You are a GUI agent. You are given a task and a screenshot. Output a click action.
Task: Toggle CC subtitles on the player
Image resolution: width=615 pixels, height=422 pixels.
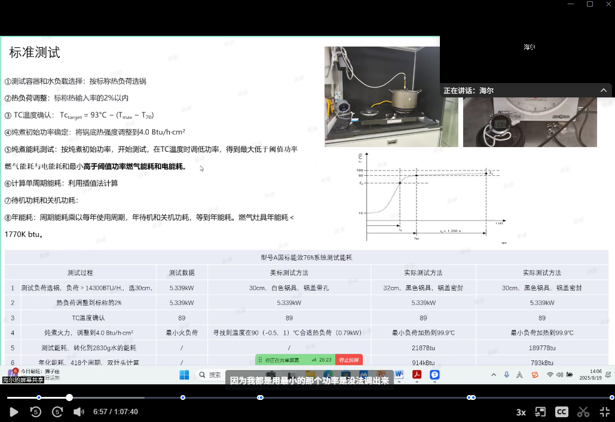[x=562, y=412]
